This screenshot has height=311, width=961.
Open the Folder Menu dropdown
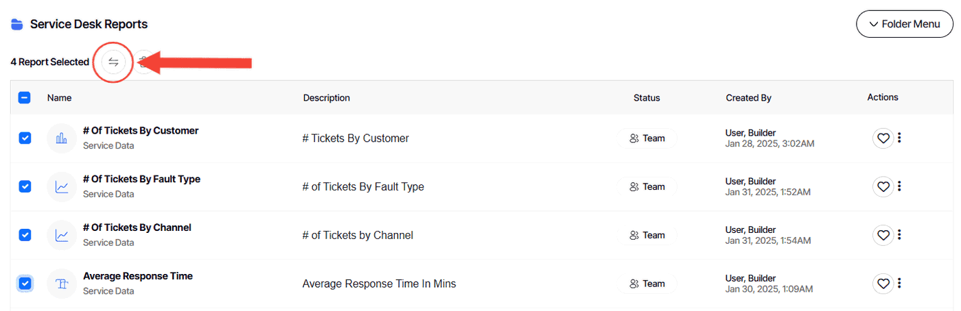[905, 24]
